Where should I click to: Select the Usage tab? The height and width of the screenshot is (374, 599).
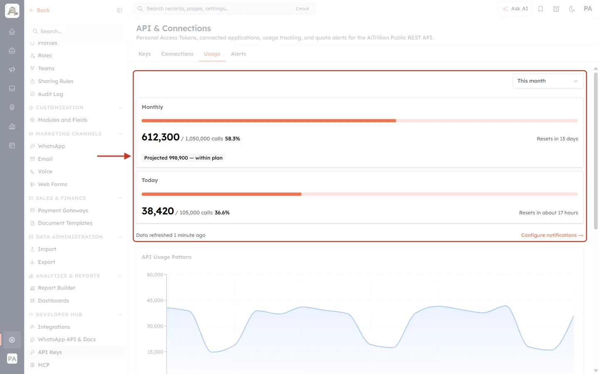(212, 54)
